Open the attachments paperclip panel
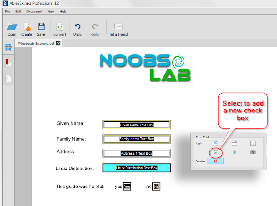 tap(8, 78)
